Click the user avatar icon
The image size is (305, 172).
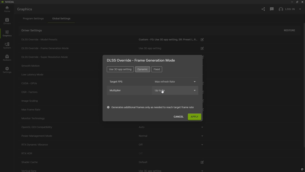tap(281, 9)
